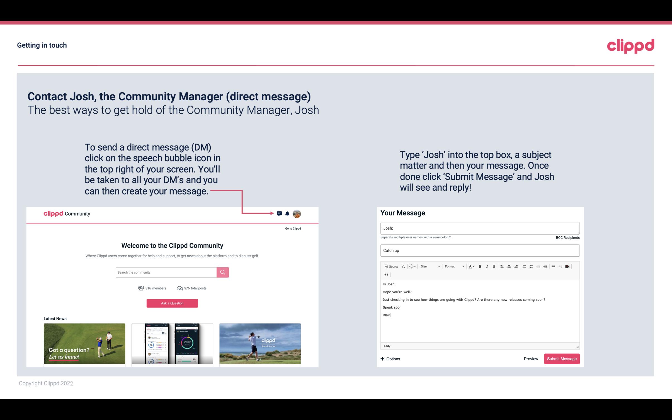Expand the Options panel below message
The image size is (672, 420).
click(390, 359)
